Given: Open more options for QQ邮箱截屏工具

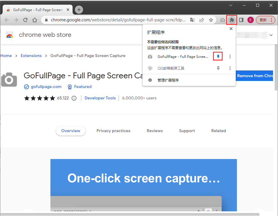Looking at the screenshot, I should 230,68.
